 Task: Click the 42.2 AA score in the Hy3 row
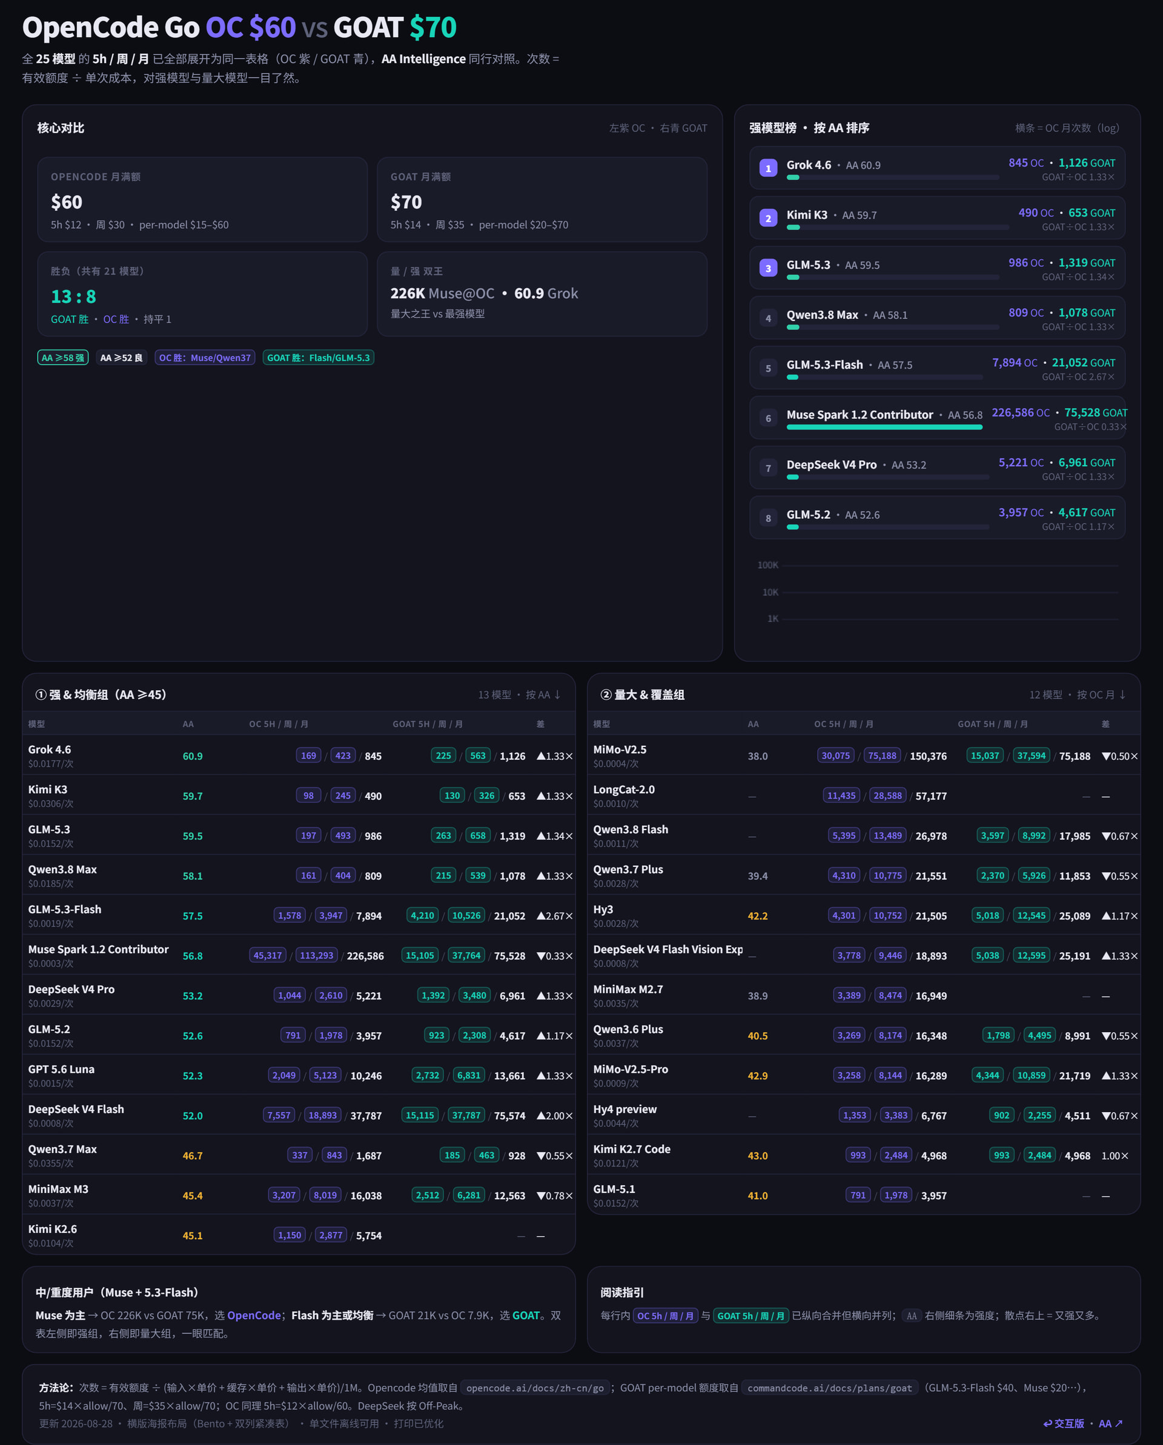click(758, 915)
